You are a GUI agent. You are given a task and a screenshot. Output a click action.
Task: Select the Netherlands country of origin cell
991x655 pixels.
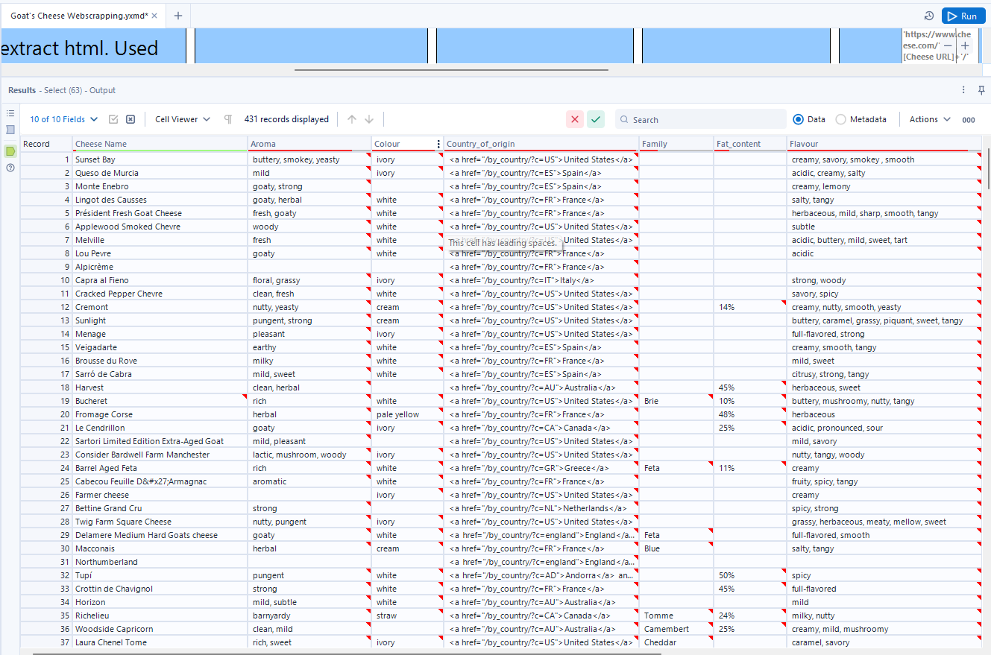(541, 508)
